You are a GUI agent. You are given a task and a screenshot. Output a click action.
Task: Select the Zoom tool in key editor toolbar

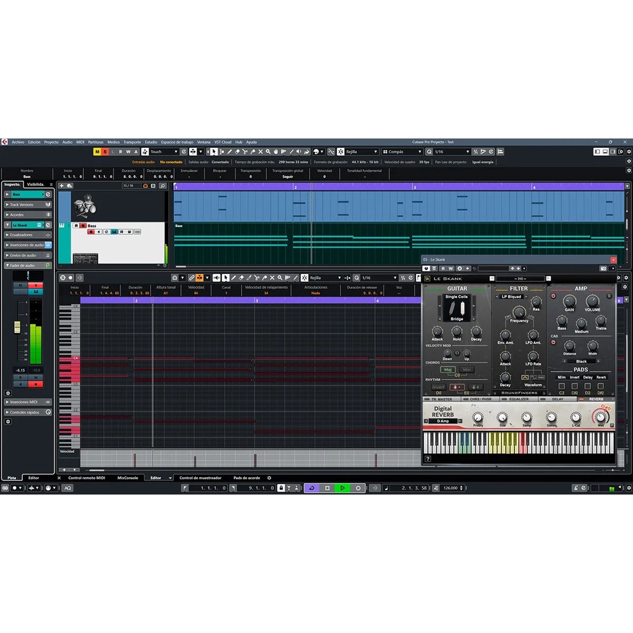tap(280, 278)
